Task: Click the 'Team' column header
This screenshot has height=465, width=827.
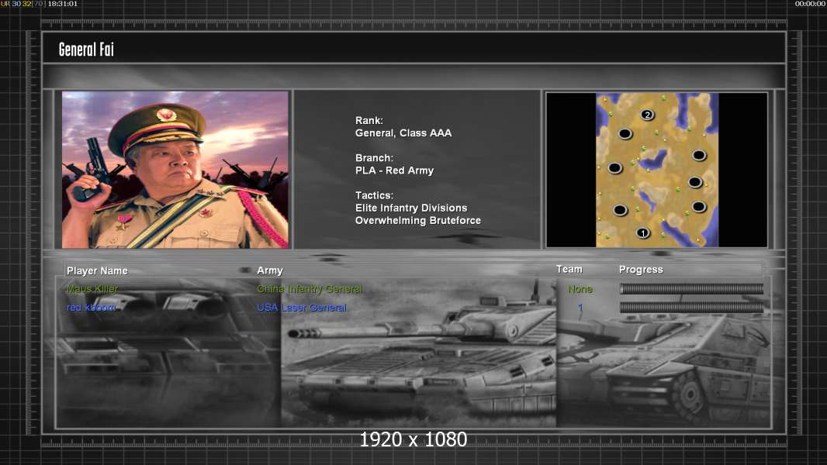Action: tap(569, 269)
